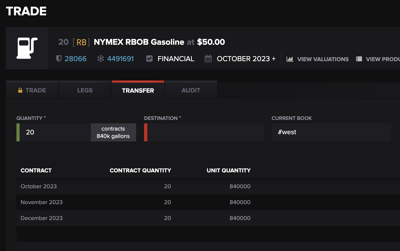
Task: Open the Destination dropdown field
Action: click(205, 132)
